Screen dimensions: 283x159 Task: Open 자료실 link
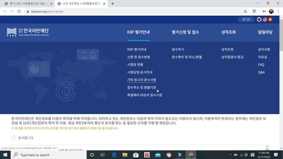tap(262, 57)
